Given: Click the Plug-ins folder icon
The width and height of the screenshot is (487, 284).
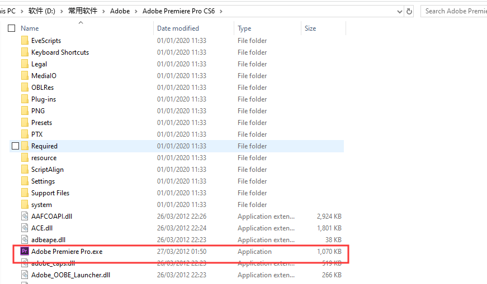Looking at the screenshot, I should 25,99.
